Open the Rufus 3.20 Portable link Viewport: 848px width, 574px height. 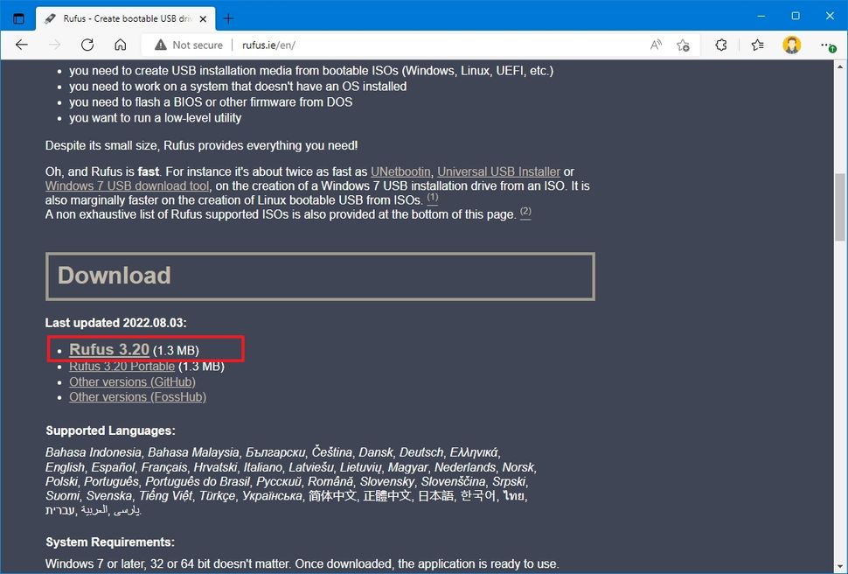(122, 366)
